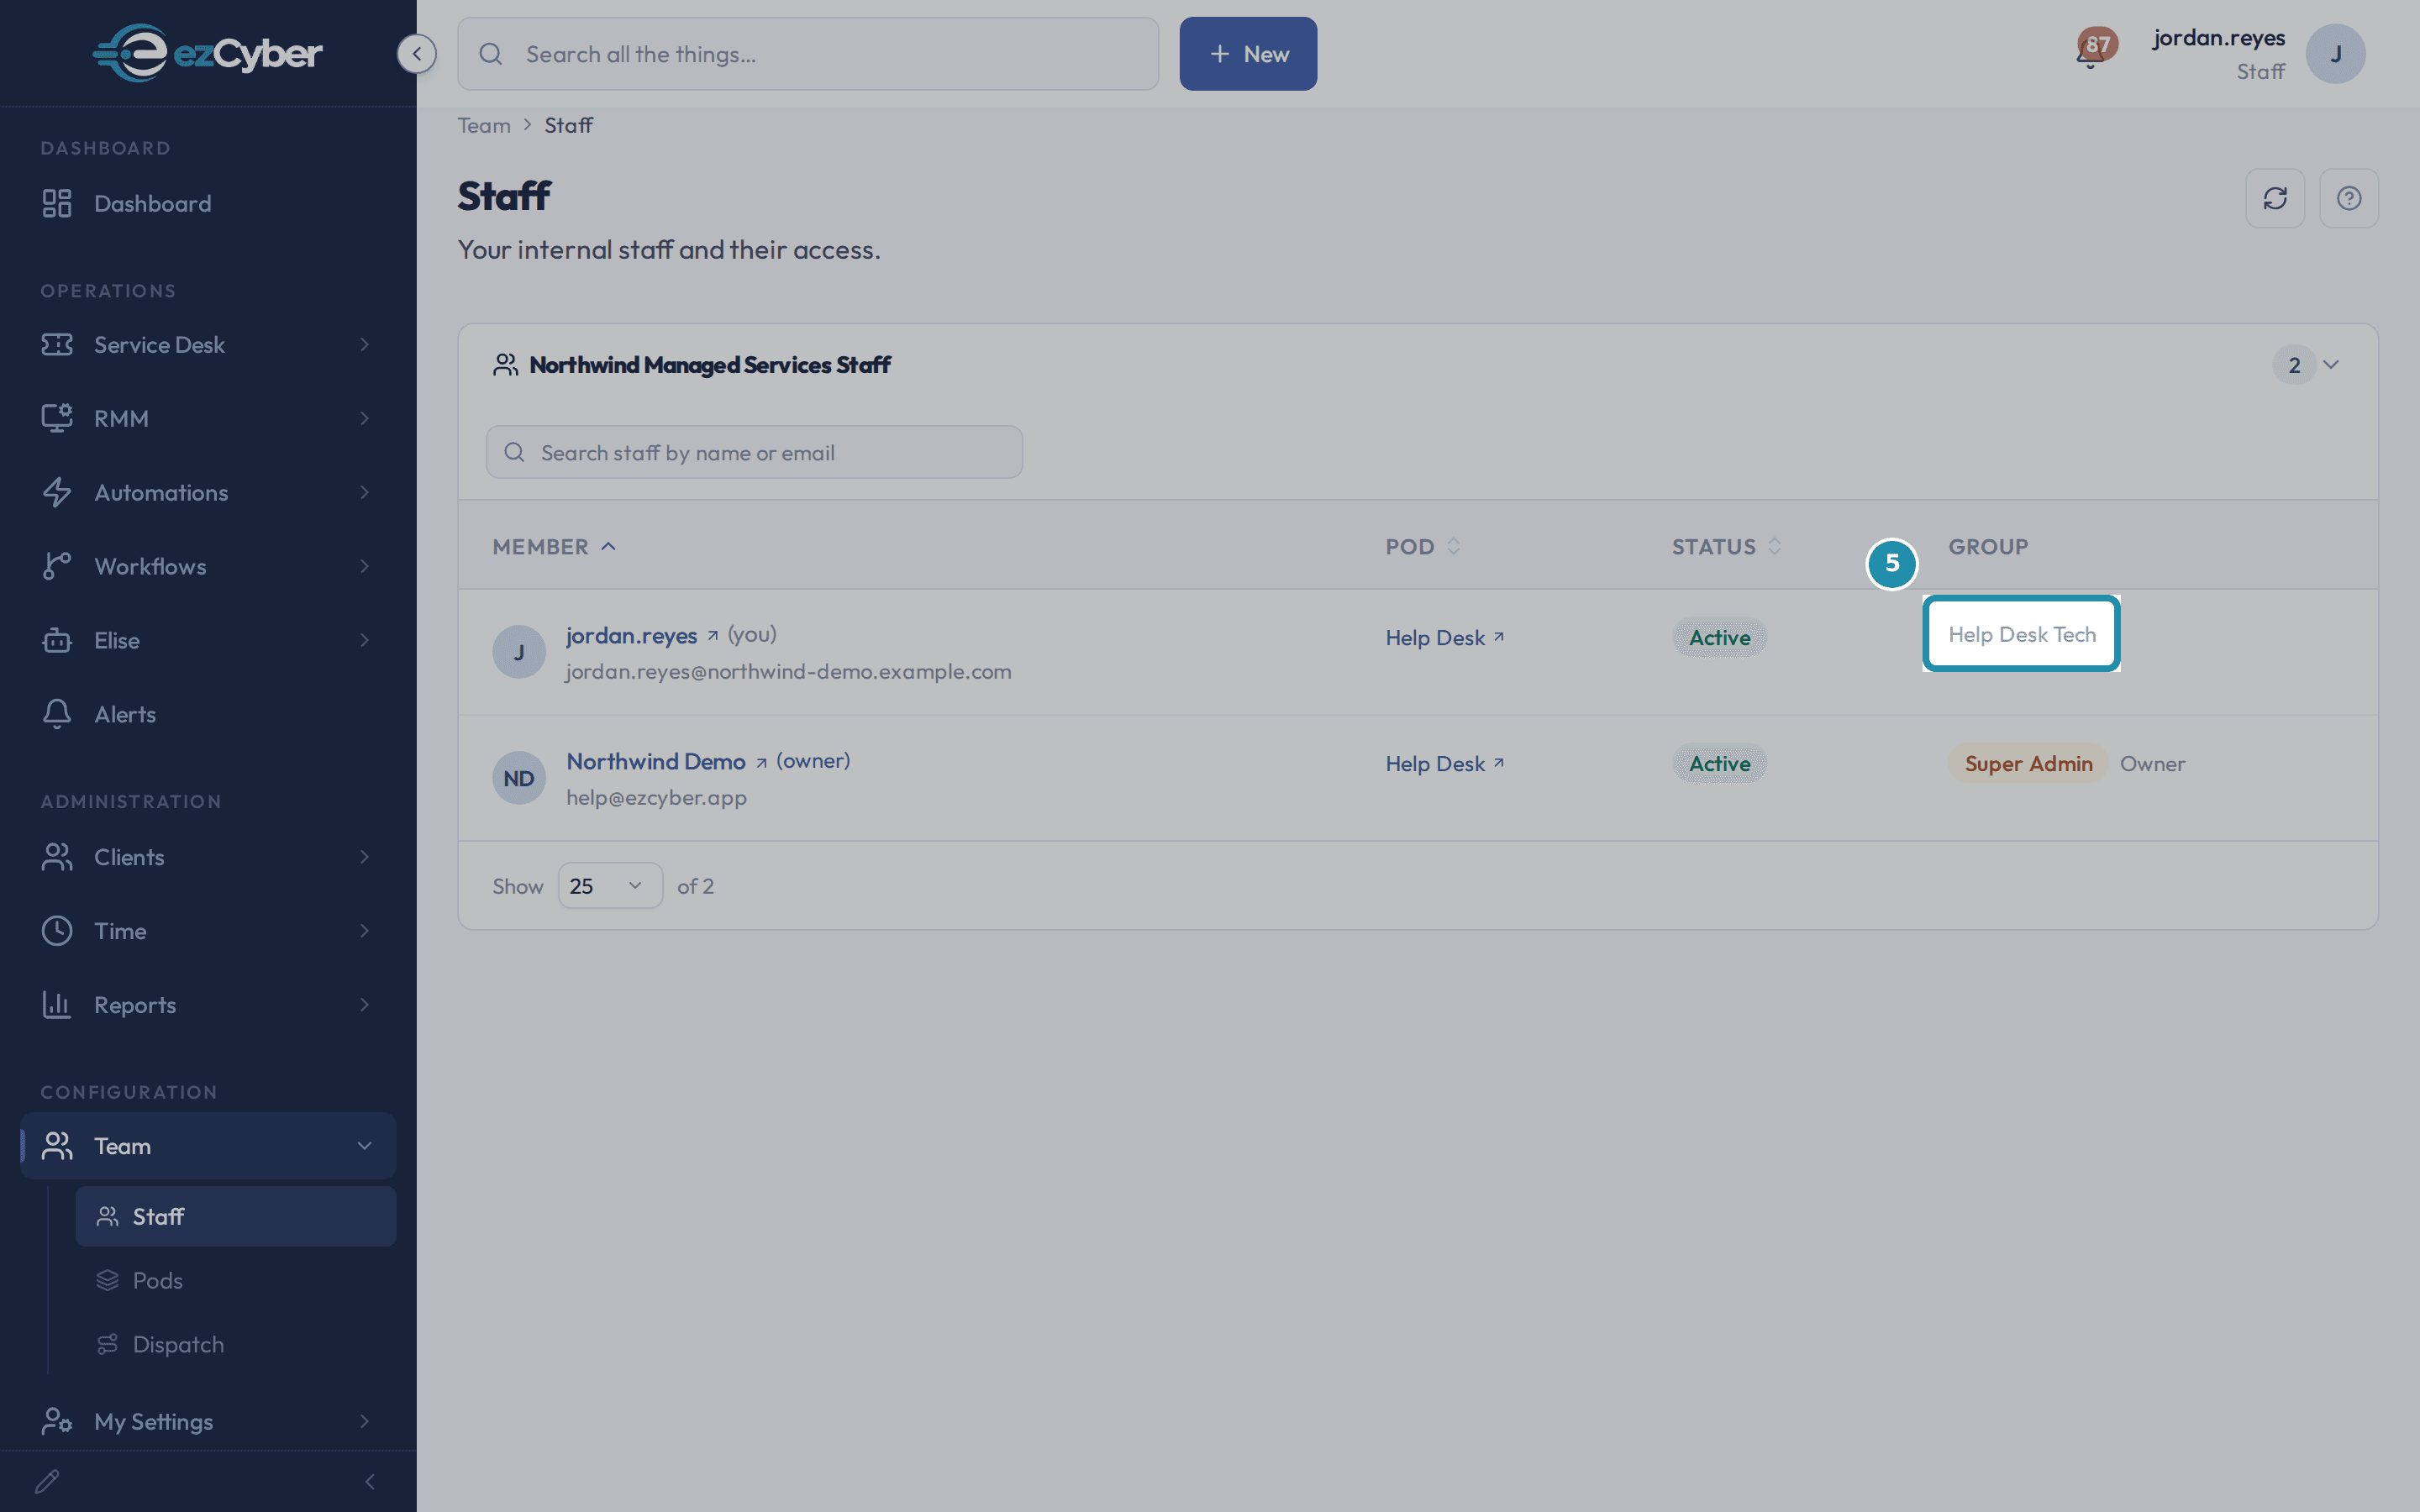Click the magnifier icon in global search
The width and height of the screenshot is (2420, 1512).
pyautogui.click(x=491, y=54)
